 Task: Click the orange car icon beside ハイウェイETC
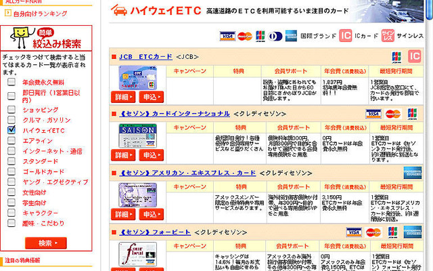click(119, 10)
